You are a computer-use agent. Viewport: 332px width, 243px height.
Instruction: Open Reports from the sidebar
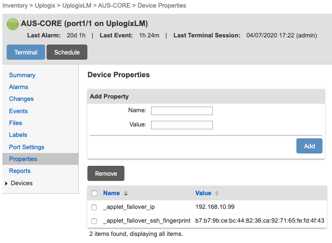(19, 171)
